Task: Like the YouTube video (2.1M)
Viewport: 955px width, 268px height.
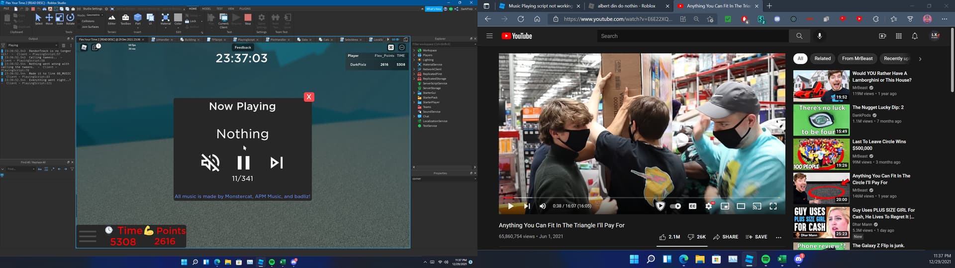Action: click(669, 237)
